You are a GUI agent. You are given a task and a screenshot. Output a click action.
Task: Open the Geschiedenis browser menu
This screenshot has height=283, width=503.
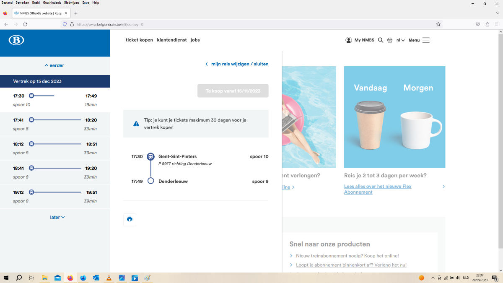tap(52, 3)
